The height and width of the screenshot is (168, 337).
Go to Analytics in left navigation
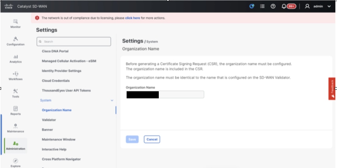click(x=16, y=58)
